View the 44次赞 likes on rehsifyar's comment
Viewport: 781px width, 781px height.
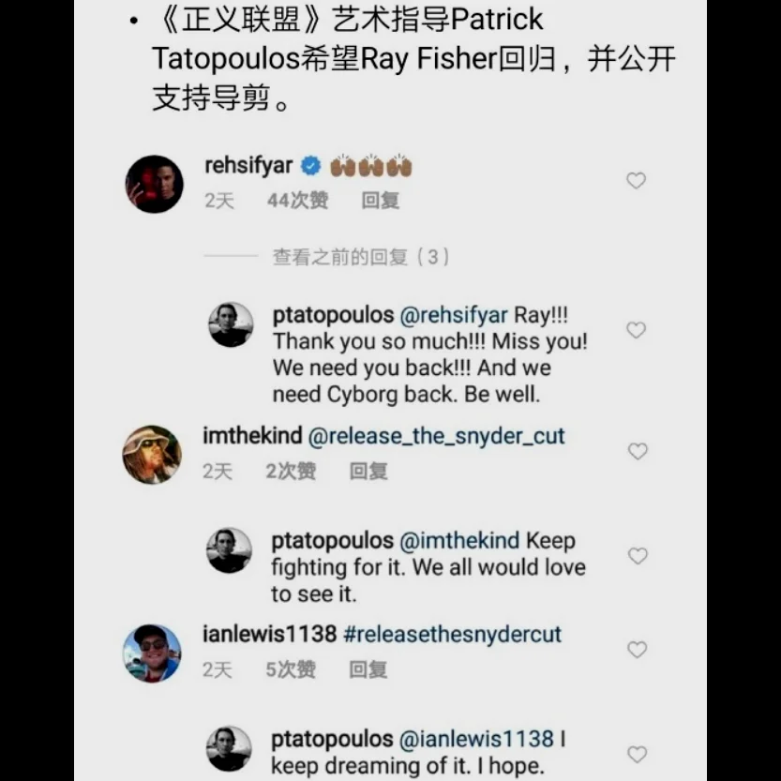297,201
